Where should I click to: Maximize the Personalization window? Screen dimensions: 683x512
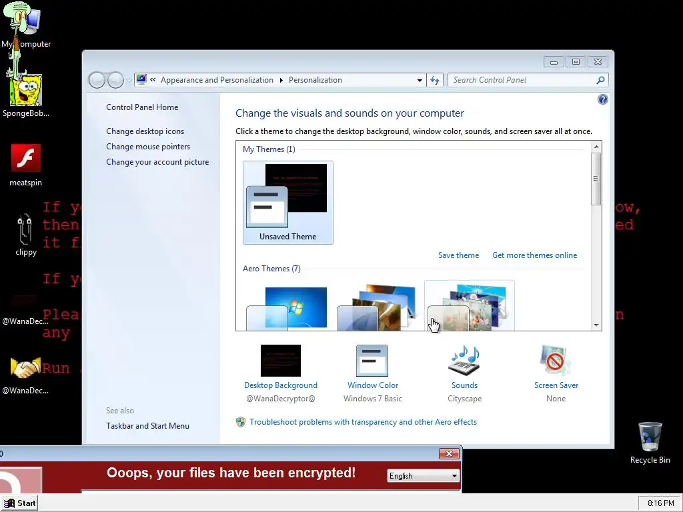point(576,62)
